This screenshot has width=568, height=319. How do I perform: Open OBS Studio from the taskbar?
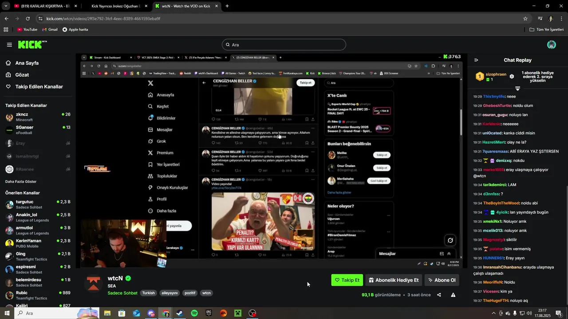click(252, 313)
